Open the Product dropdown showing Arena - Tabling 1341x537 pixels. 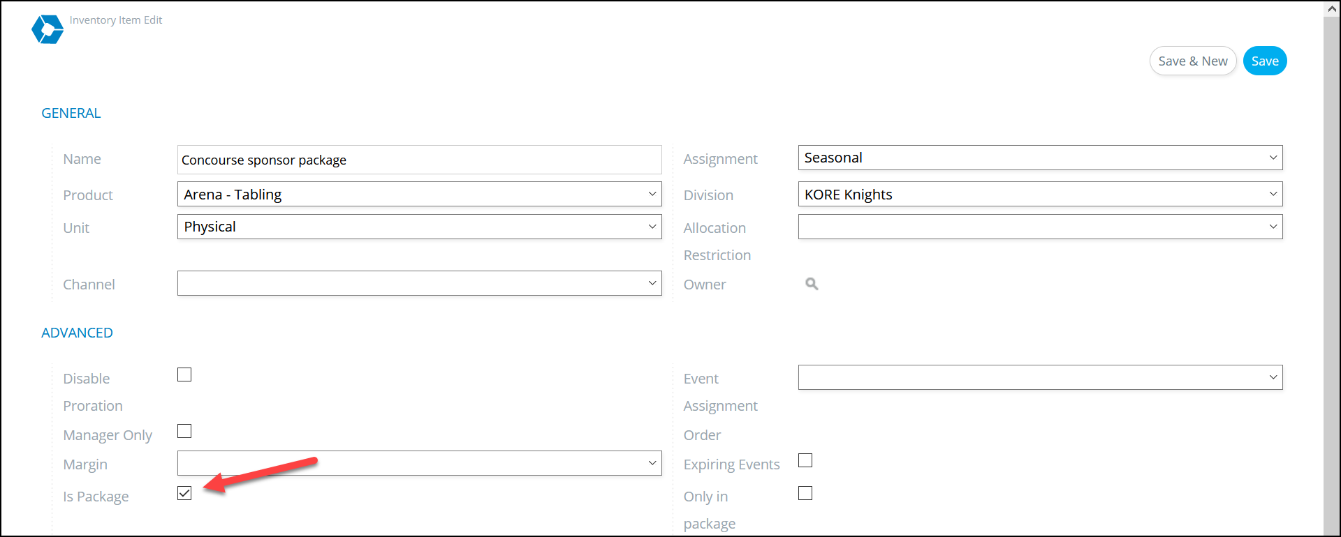[420, 194]
